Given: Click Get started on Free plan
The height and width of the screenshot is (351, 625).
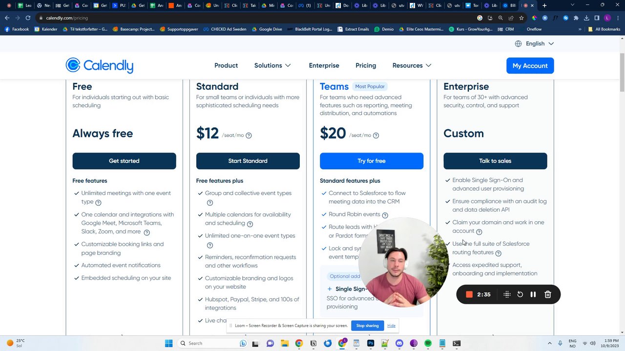Looking at the screenshot, I should [124, 161].
